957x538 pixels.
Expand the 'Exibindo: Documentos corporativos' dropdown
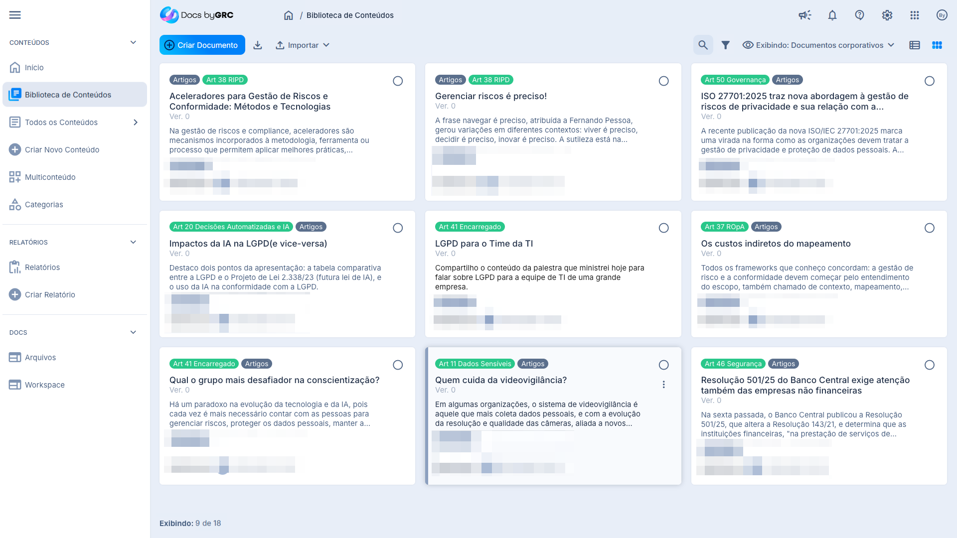tap(818, 45)
